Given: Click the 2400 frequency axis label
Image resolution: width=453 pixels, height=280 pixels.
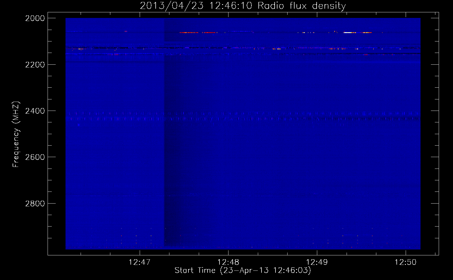Looking at the screenshot, I should tap(35, 111).
